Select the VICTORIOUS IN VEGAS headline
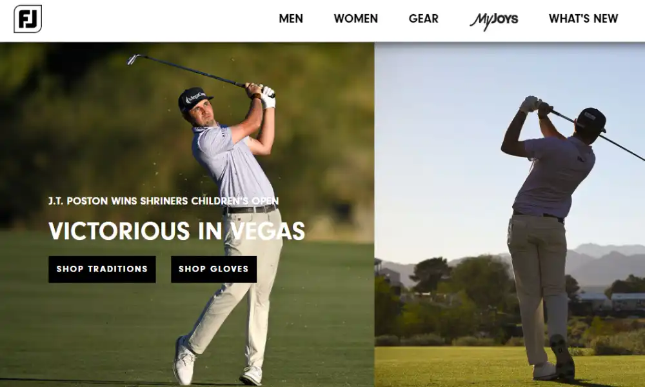 pyautogui.click(x=177, y=231)
